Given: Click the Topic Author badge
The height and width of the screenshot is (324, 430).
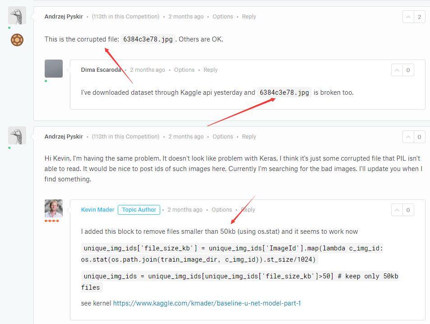Looking at the screenshot, I should tap(139, 209).
